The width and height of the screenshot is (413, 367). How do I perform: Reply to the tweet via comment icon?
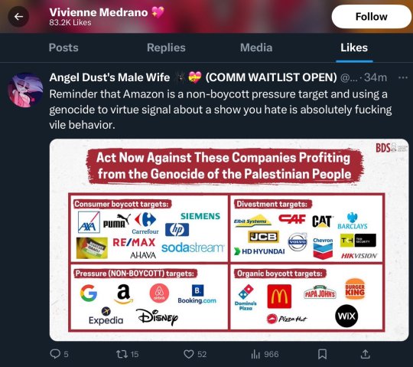point(59,354)
